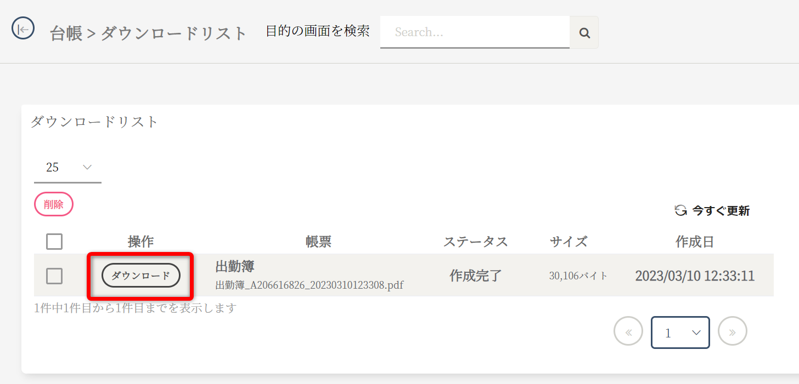The width and height of the screenshot is (799, 384).
Task: Click the back arrow icon at top-left
Action: pos(23,28)
